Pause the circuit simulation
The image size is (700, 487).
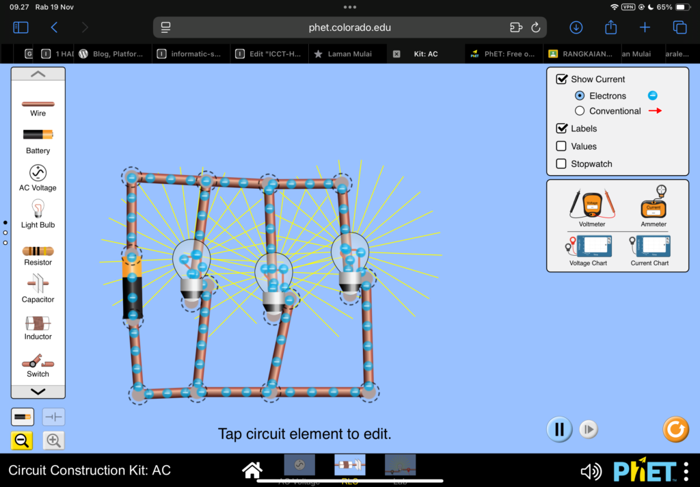559,430
